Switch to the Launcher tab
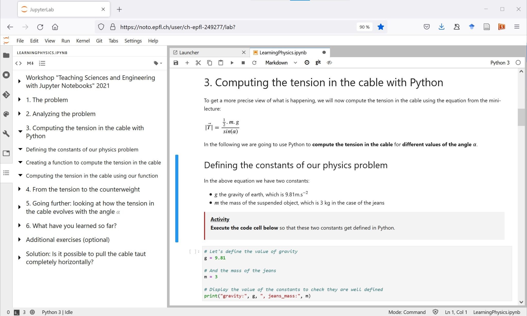Viewport: 527px width, 316px height. point(189,52)
